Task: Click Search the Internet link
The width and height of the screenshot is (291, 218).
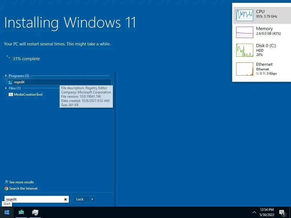Action: point(23,188)
